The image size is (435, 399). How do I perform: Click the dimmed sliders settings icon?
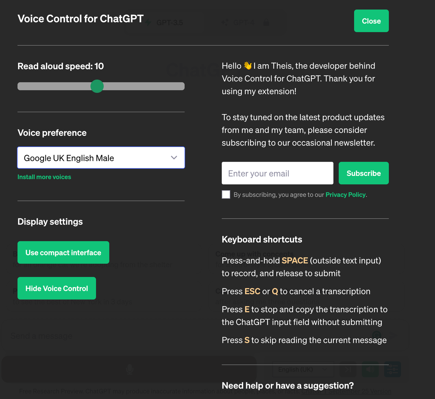393,369
